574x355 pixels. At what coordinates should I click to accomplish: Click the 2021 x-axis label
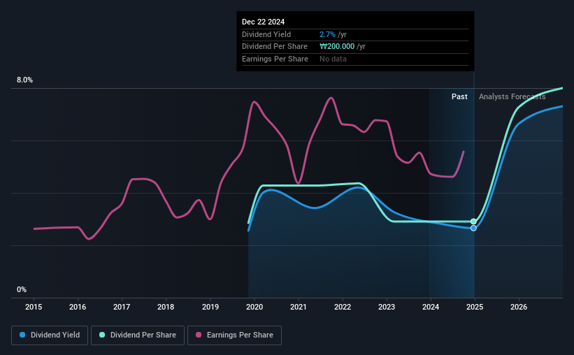(299, 307)
